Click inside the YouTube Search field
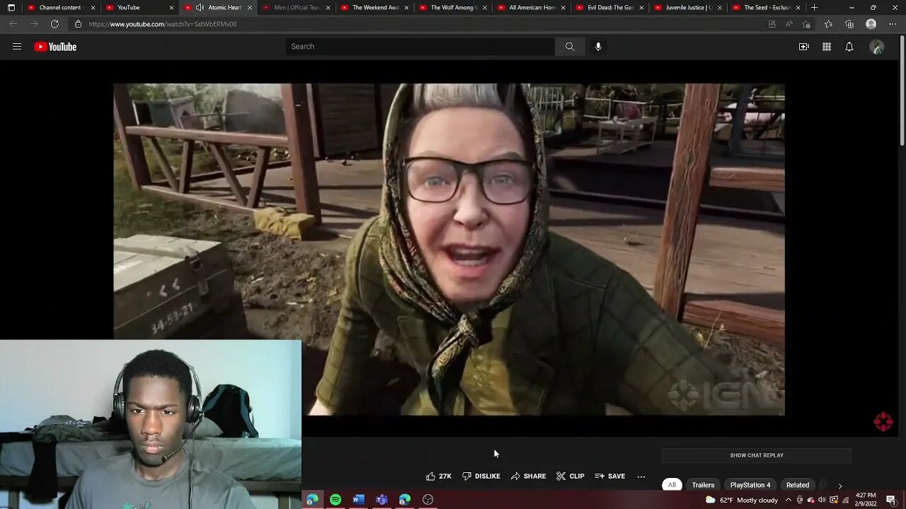Screen dimensions: 906x509 [420, 47]
